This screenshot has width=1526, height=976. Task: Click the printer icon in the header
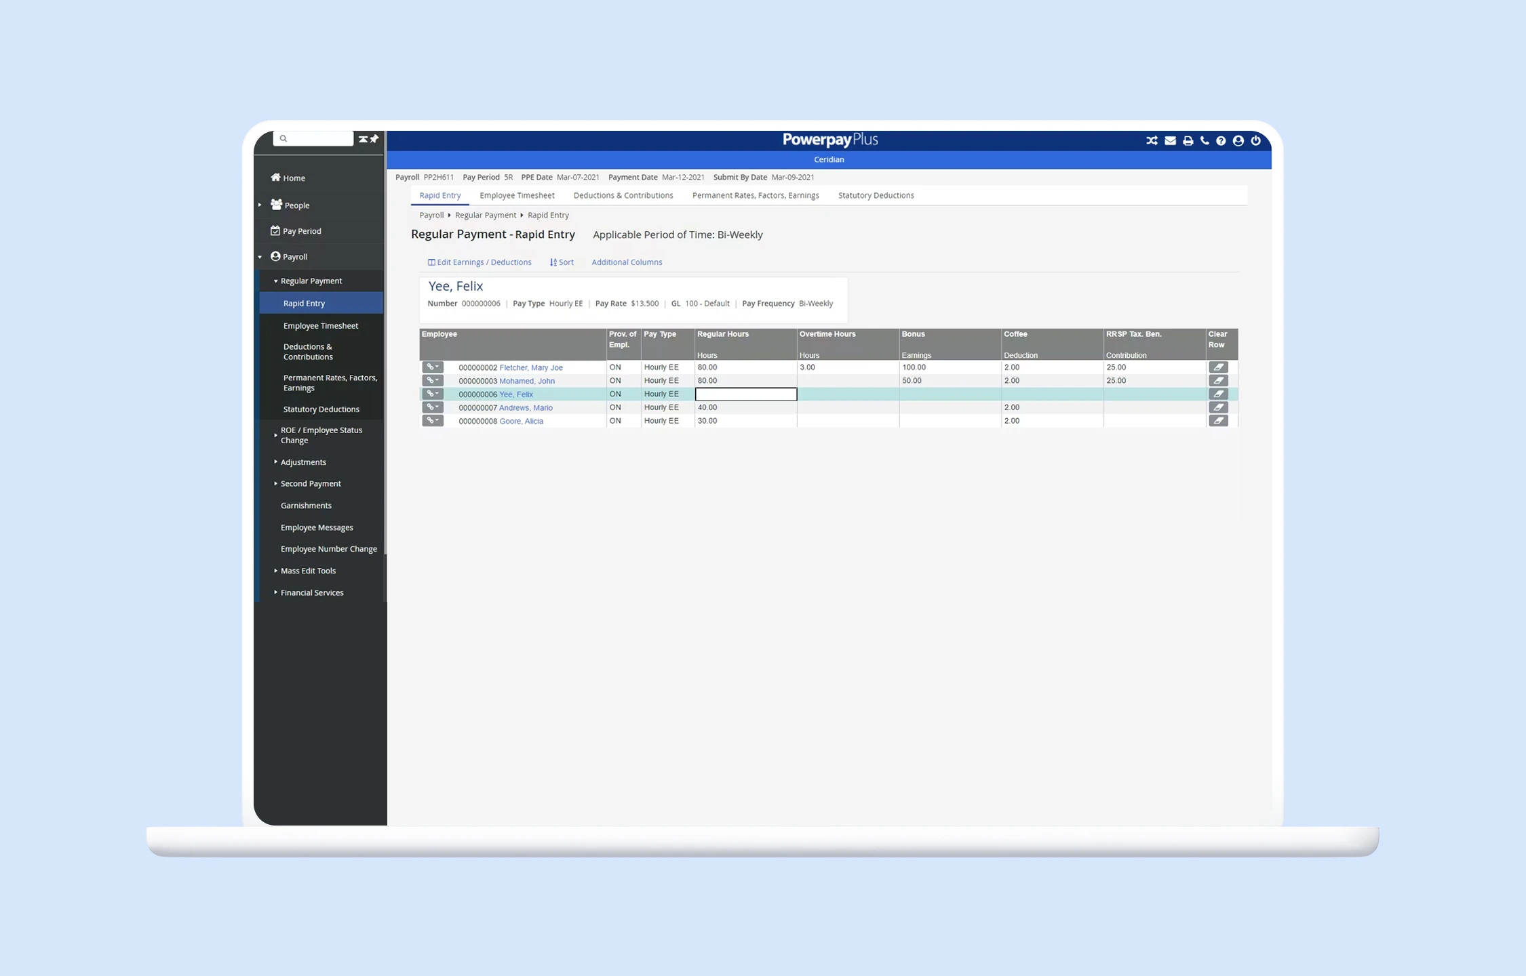click(x=1188, y=140)
